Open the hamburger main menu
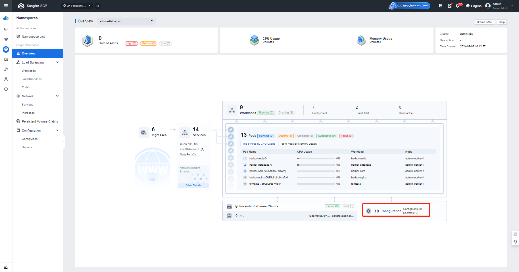This screenshot has width=519, height=272. (6, 6)
